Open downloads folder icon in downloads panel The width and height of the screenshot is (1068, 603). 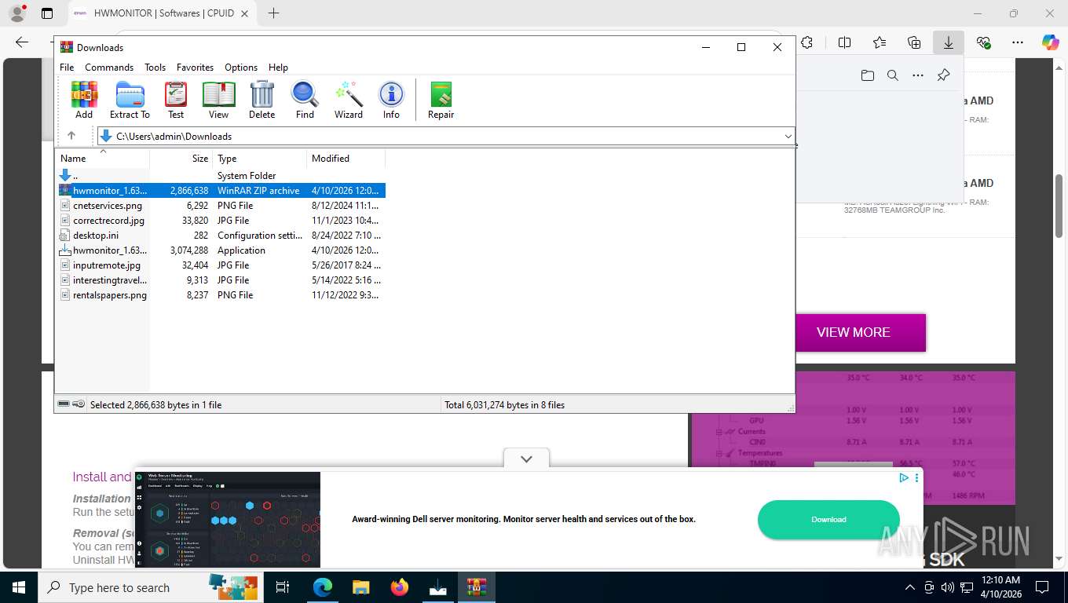pos(867,75)
